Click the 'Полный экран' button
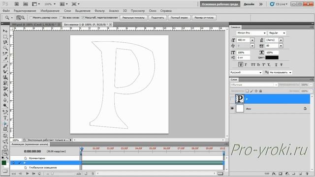The width and height of the screenshot is (315, 177). [179, 18]
